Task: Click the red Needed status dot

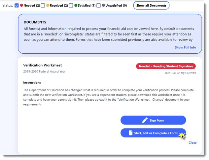Action: [x=21, y=5]
